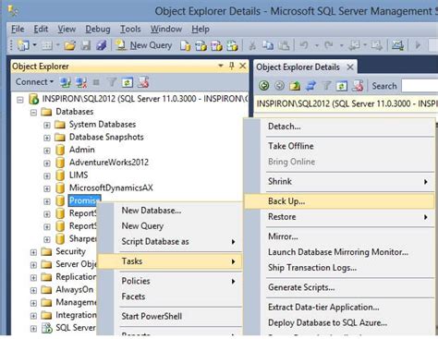Click the Filter funnel icon in Details pane
The width and height of the screenshot is (438, 339).
[326, 86]
